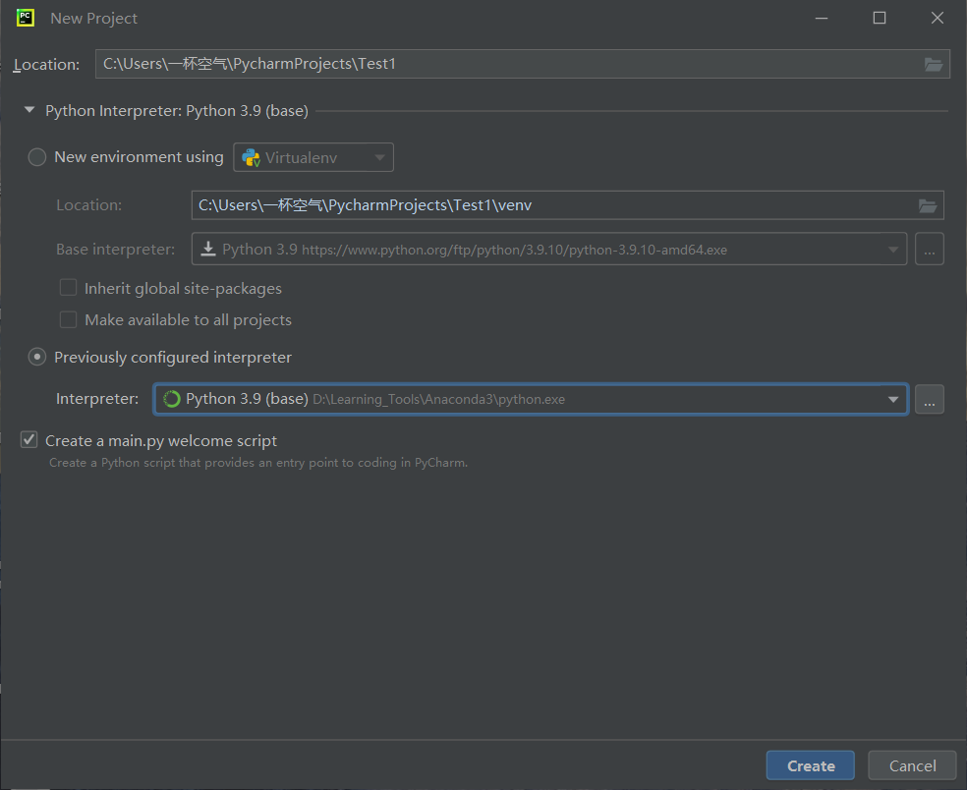Click the Create button
The width and height of the screenshot is (967, 790).
(x=811, y=766)
